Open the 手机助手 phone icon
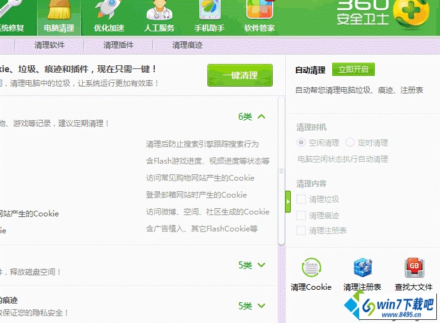Image resolution: width=440 pixels, height=323 pixels. [x=209, y=10]
